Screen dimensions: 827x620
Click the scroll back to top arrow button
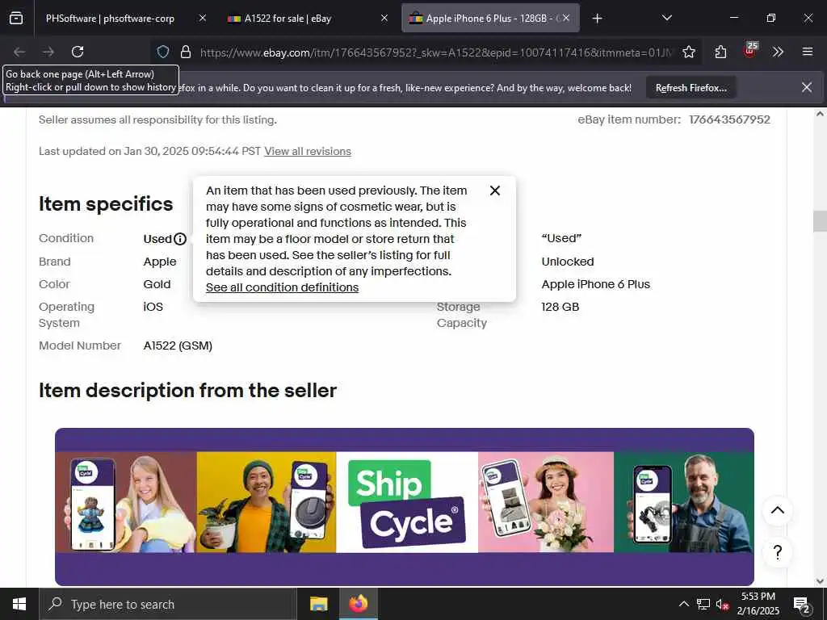coord(778,510)
